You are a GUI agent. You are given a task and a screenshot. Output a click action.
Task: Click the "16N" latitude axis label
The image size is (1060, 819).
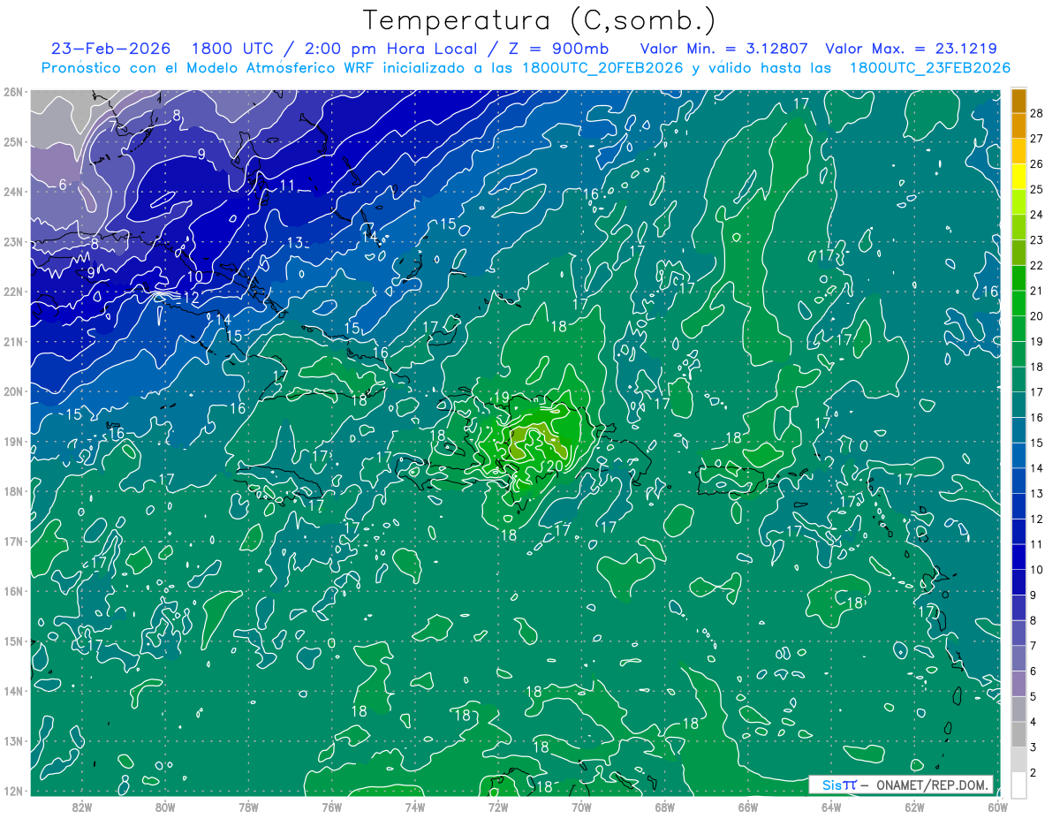coord(13,592)
